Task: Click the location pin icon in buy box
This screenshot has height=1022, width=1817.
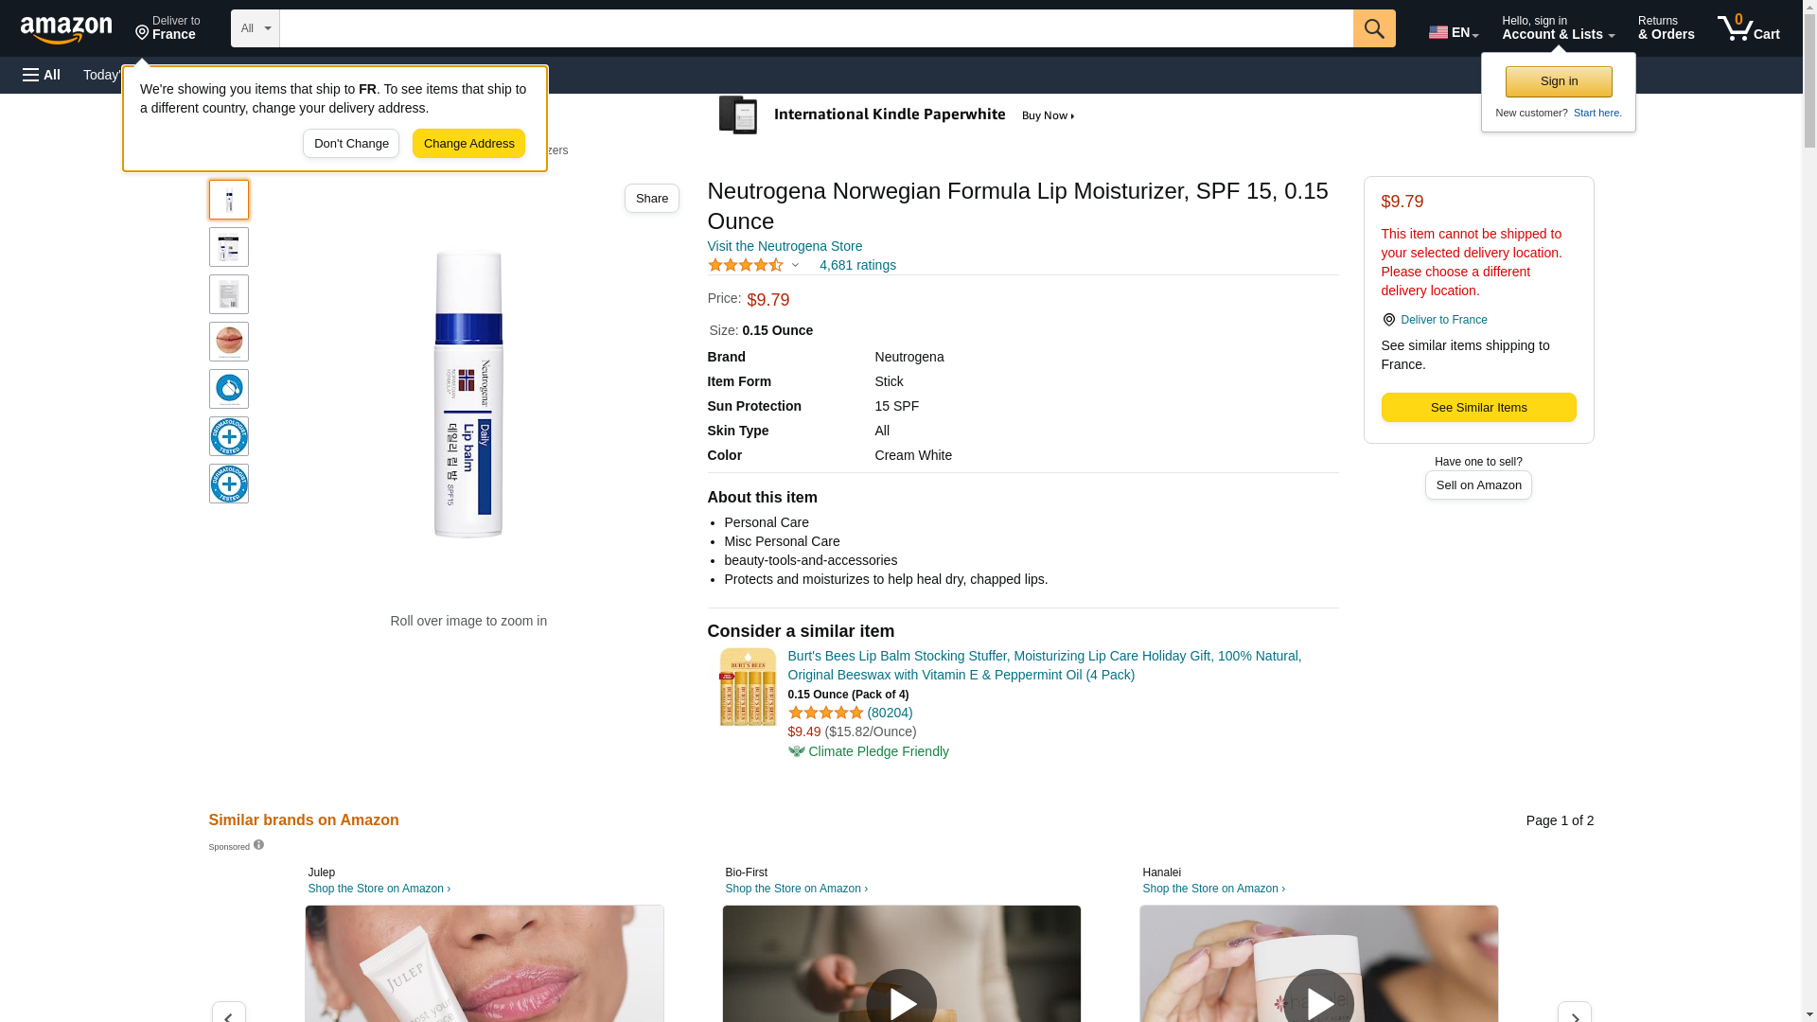Action: [1389, 320]
